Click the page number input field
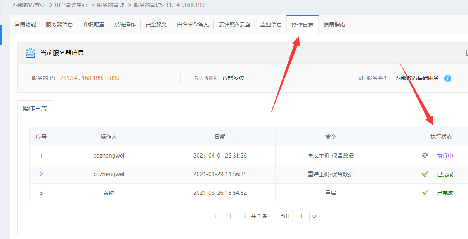Screen dimensions: 468x239 301,216
